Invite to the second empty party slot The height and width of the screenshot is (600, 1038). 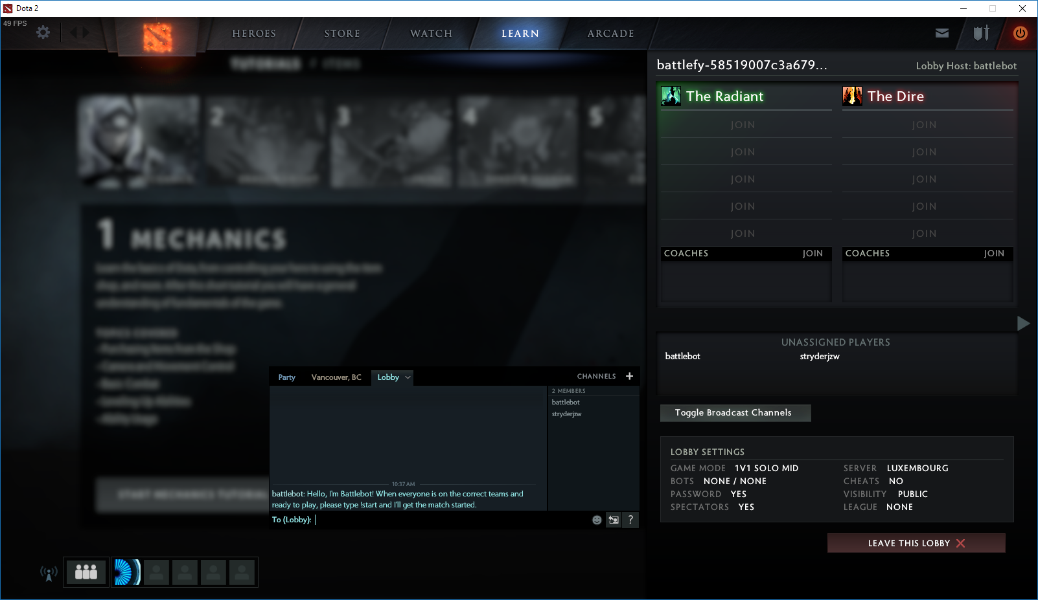185,572
